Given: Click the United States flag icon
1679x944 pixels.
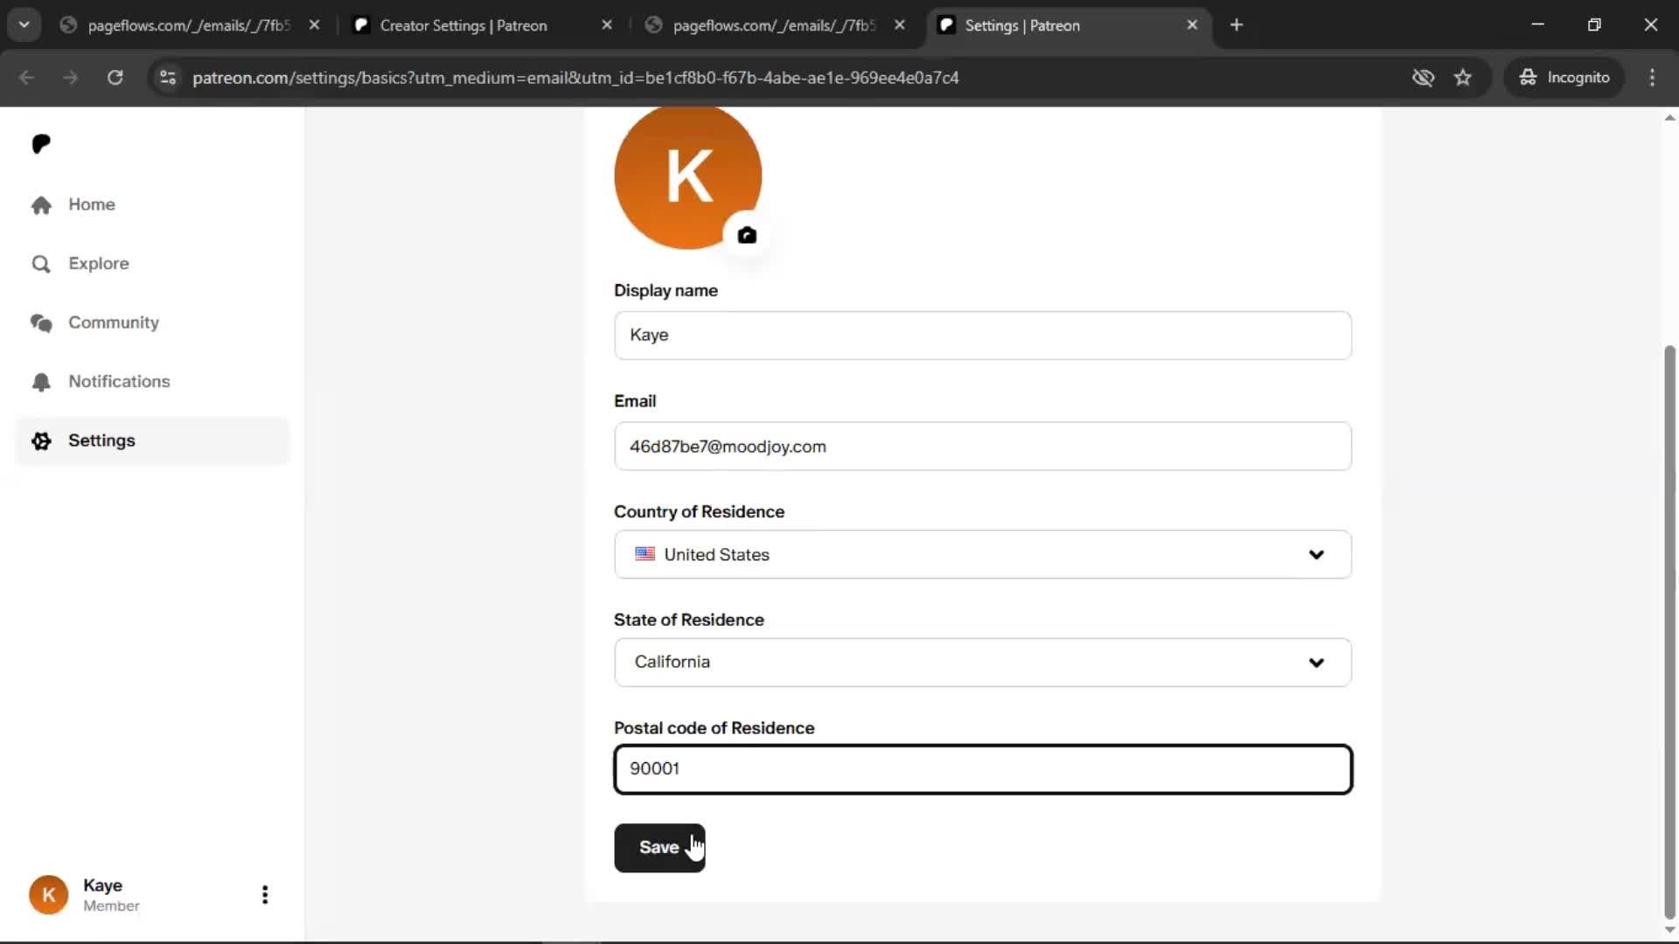Looking at the screenshot, I should [x=645, y=554].
